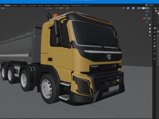
Task: Toggle X-ray mode
Action: [x=138, y=8]
